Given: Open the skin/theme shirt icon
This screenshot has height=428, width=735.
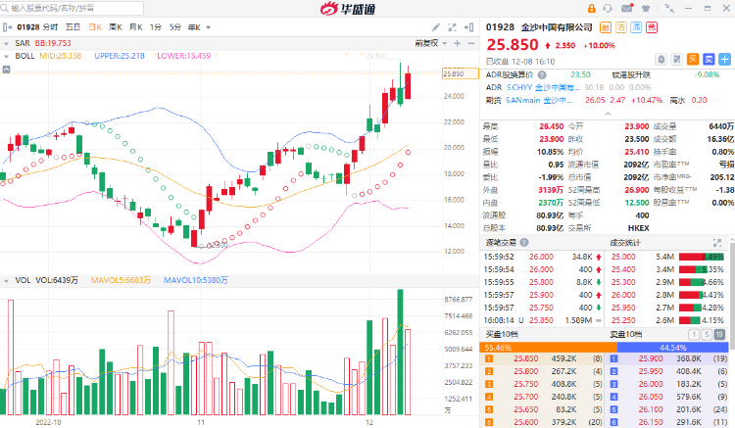Looking at the screenshot, I should (646, 8).
